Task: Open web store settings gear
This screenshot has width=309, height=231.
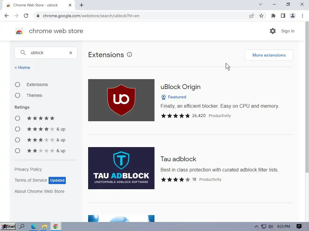Action: point(273,31)
